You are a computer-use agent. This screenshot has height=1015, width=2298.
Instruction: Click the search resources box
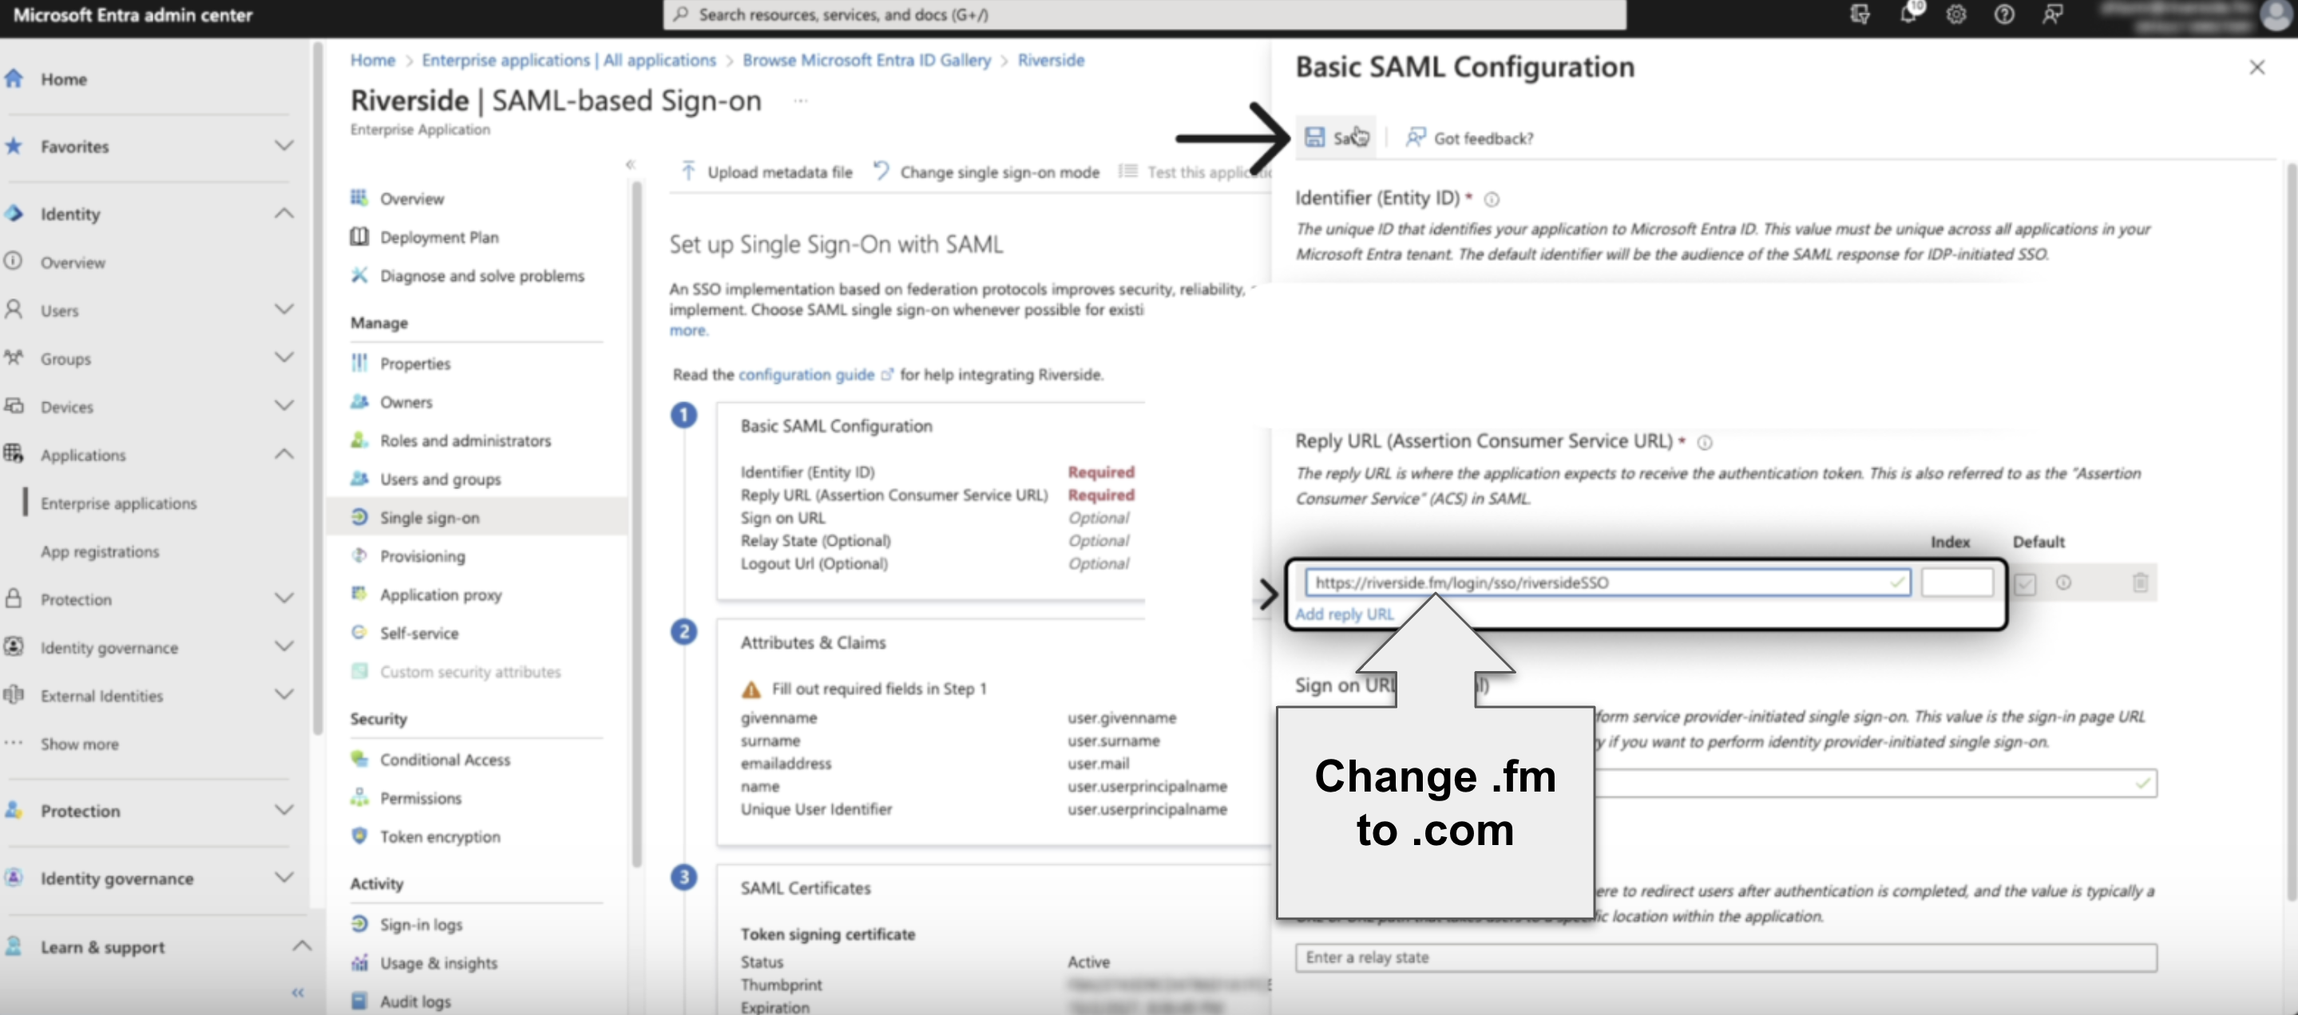tap(1143, 14)
